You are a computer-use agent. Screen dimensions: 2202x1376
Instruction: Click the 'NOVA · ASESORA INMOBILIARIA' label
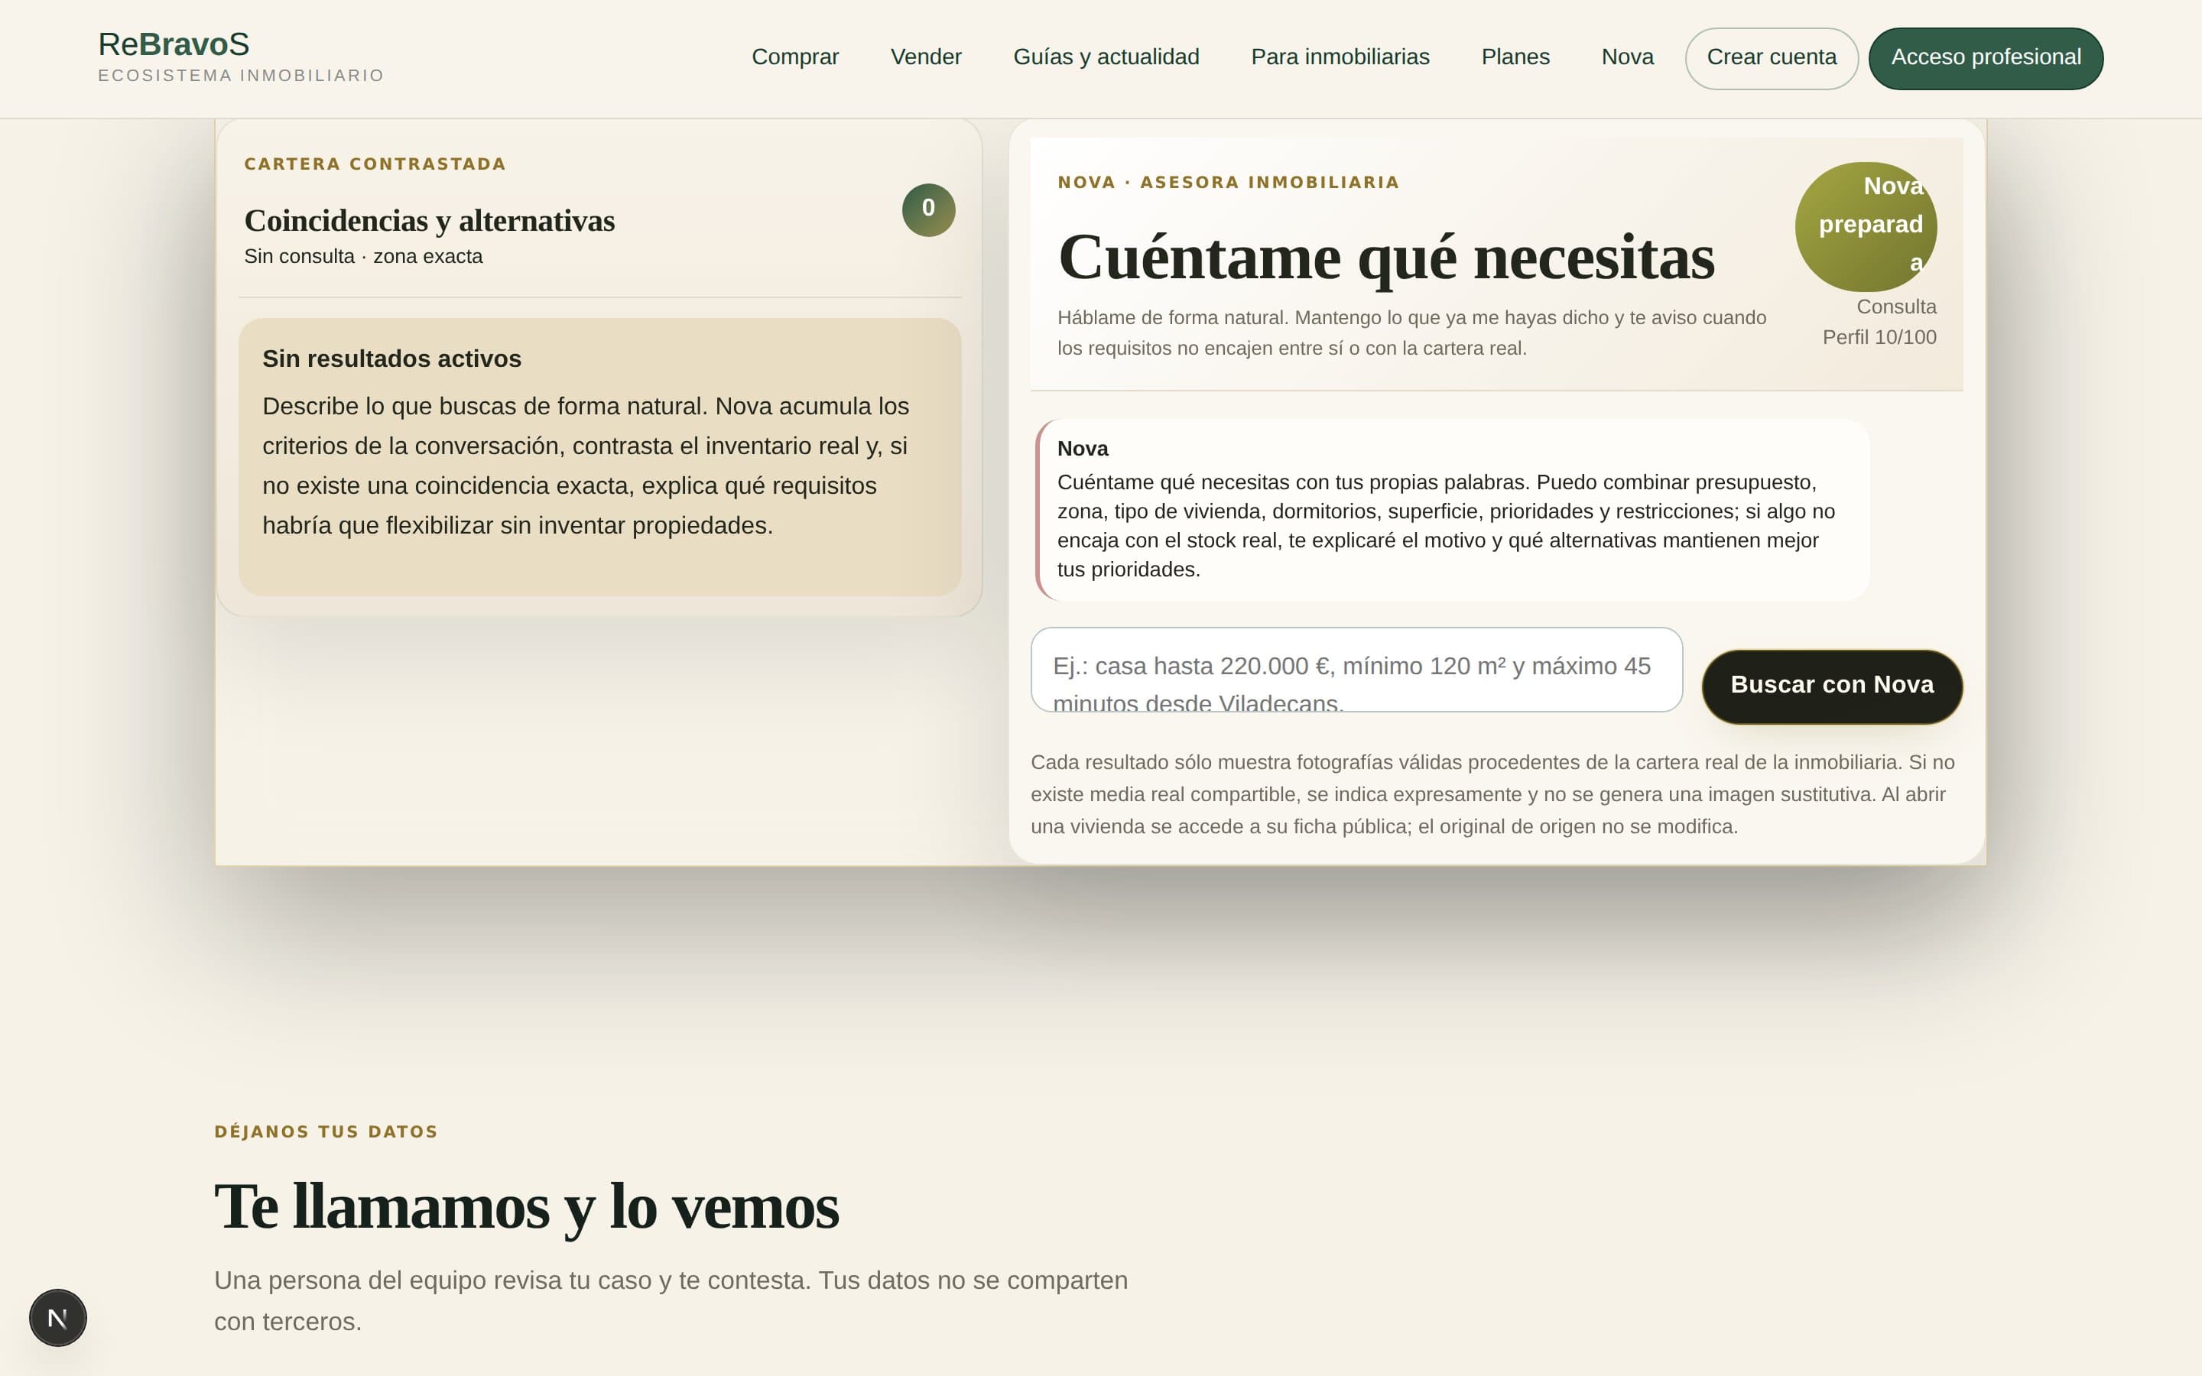(1229, 182)
